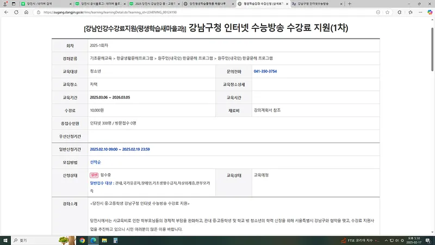Switch to the 당진시 공식블로그 tab
Viewport: 435px width, 245px height.
point(100,4)
